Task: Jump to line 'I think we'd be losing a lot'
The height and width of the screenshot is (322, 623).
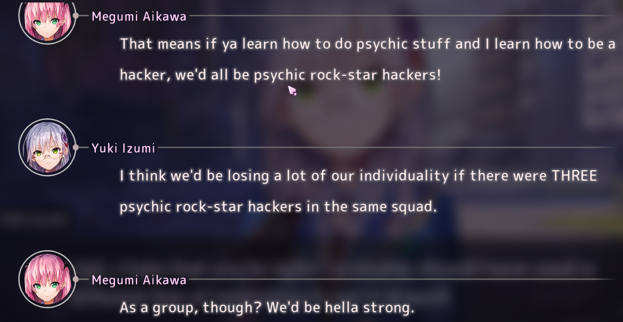Action: point(358,176)
